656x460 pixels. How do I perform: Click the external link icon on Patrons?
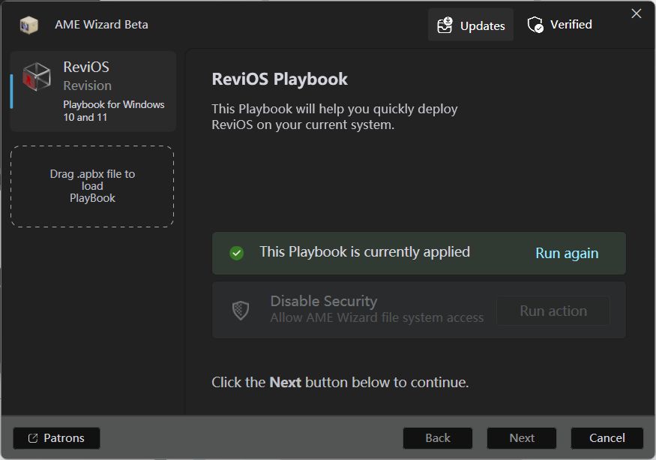[33, 438]
